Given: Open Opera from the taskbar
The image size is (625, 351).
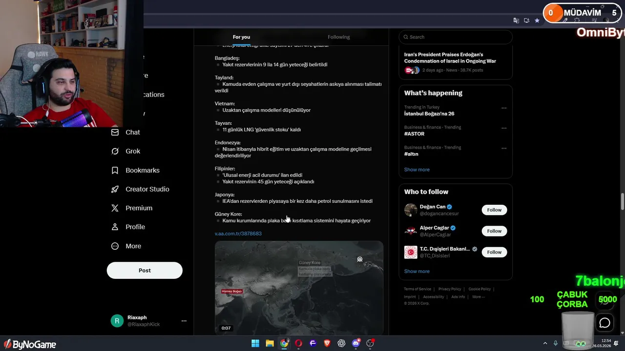Looking at the screenshot, I should pos(298,343).
